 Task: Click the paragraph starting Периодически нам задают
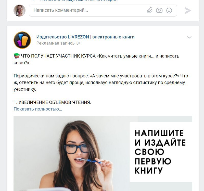pyautogui.click(x=101, y=83)
